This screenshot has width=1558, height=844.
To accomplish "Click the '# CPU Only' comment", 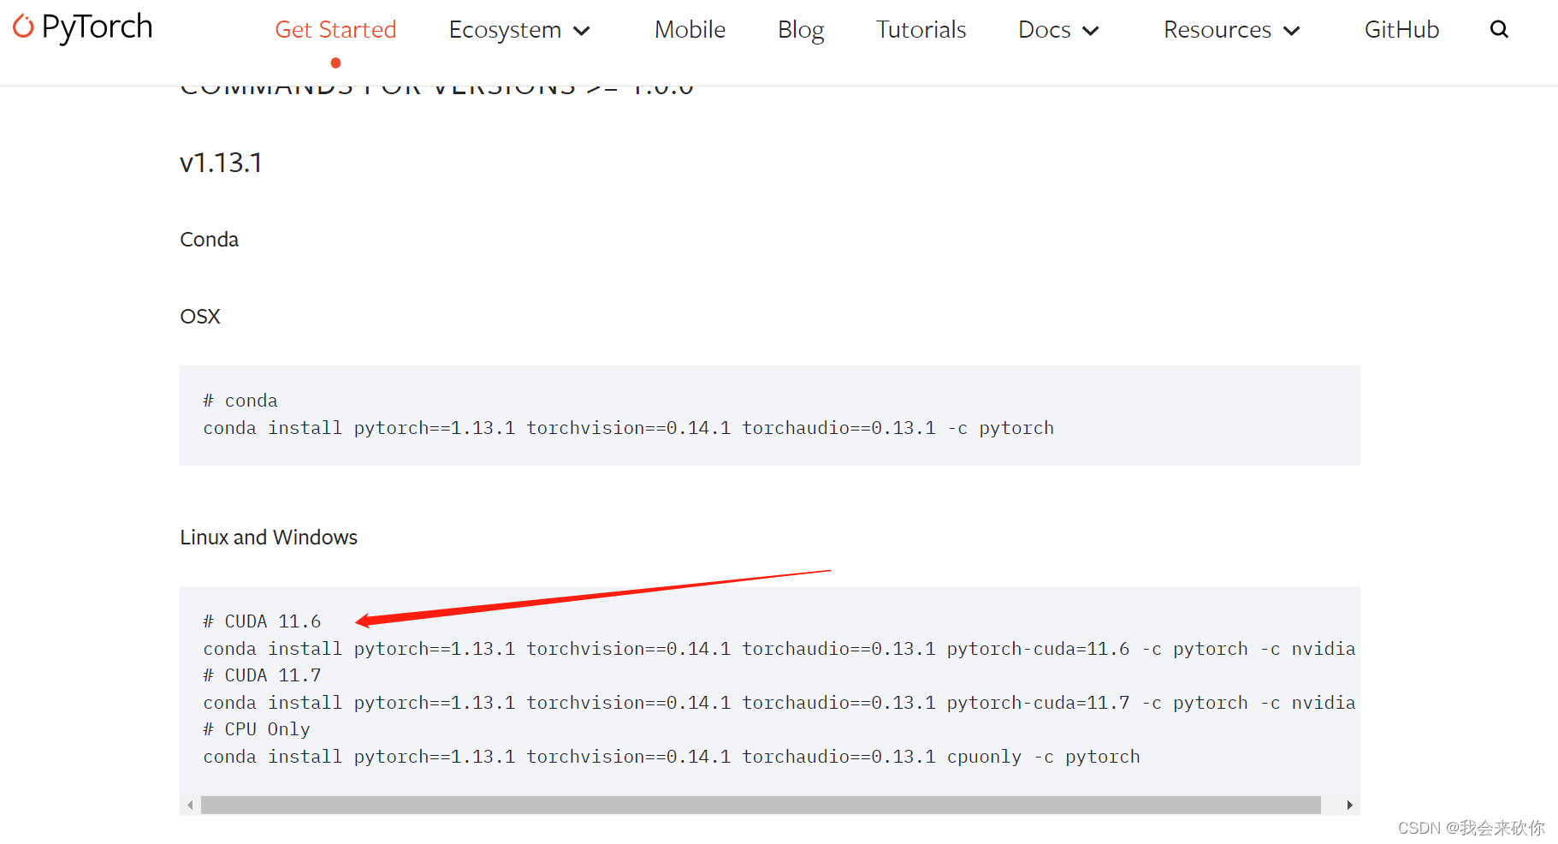I will pyautogui.click(x=257, y=729).
